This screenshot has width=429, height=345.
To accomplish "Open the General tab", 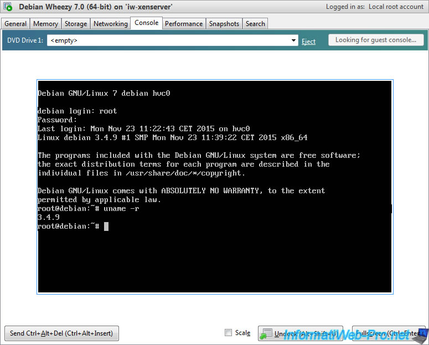I will pyautogui.click(x=15, y=24).
